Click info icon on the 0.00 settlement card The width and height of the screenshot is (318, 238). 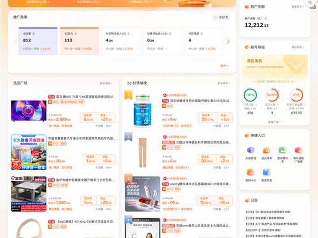[170, 34]
